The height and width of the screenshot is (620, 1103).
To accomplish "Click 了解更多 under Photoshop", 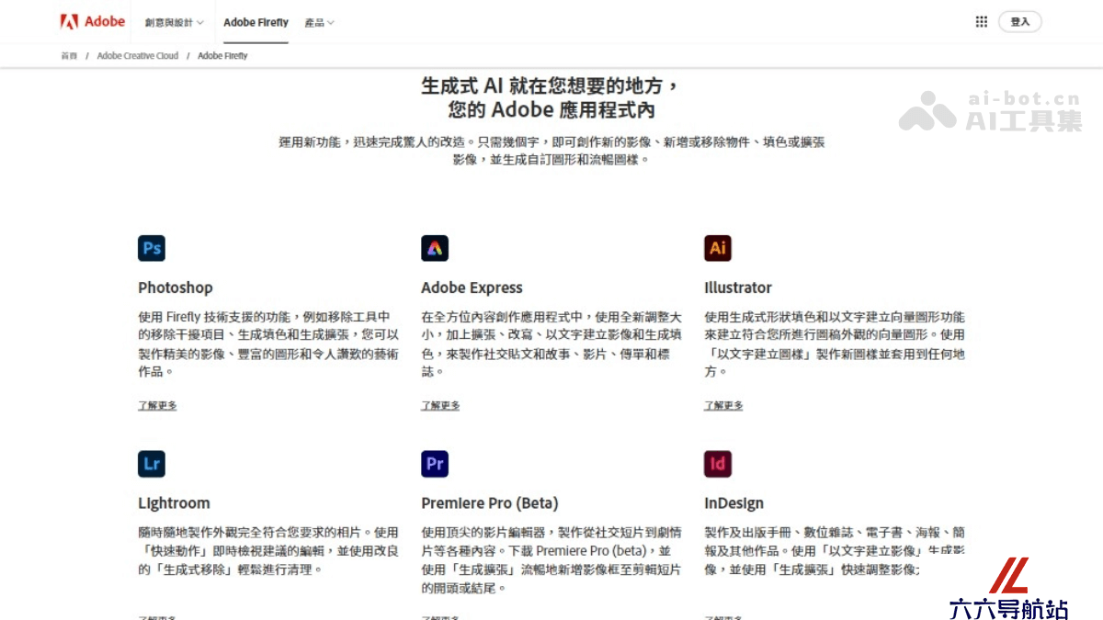I will coord(157,405).
